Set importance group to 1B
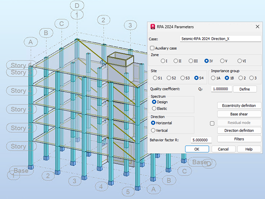Screen dimensions: 265x199 pyautogui.click(x=227, y=78)
